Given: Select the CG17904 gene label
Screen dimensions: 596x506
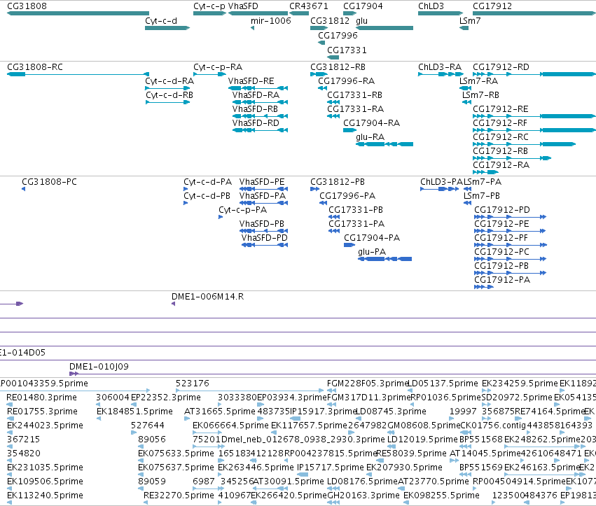Looking at the screenshot, I should tap(363, 6).
